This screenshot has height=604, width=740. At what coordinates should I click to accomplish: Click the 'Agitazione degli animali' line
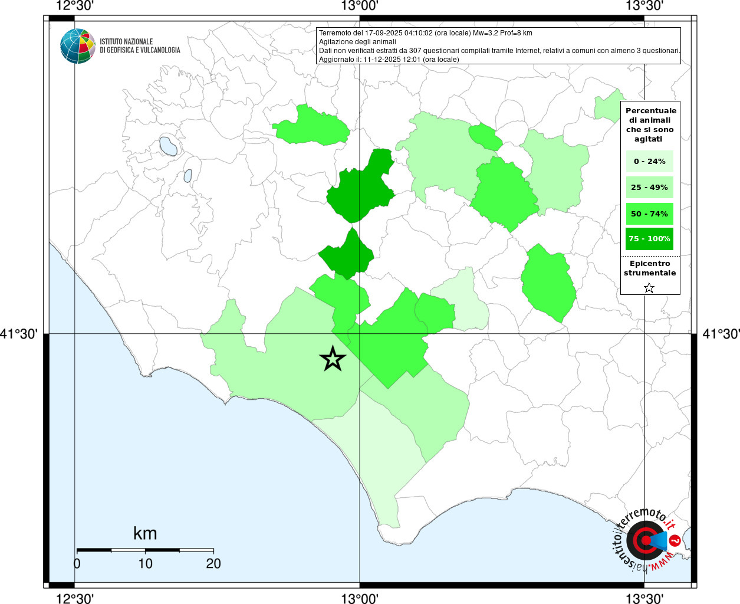(357, 42)
